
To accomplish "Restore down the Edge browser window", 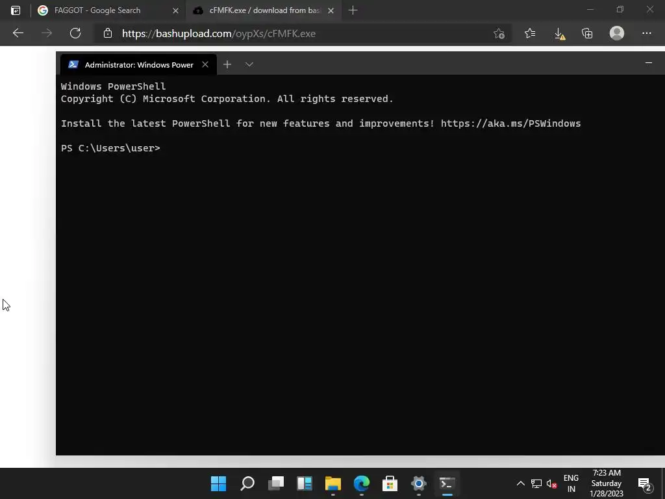I will click(x=620, y=9).
